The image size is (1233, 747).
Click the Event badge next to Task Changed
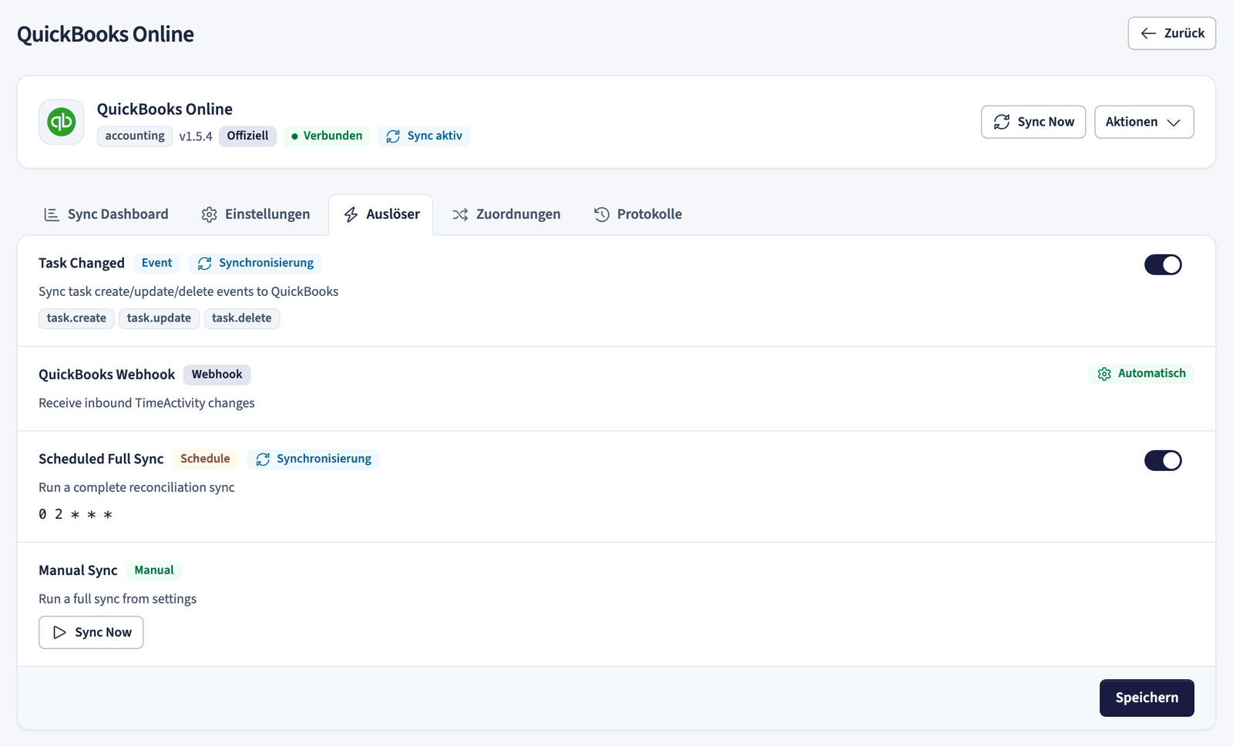157,264
